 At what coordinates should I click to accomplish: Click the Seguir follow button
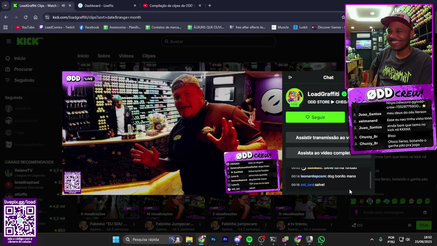315,117
